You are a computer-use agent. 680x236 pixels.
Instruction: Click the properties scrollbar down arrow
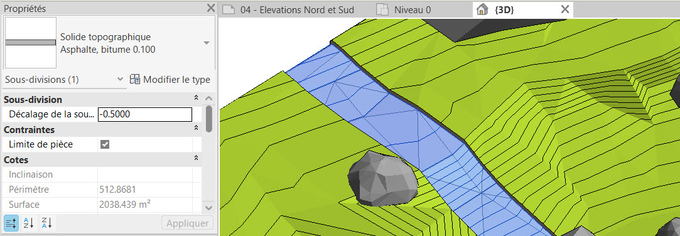[208, 208]
